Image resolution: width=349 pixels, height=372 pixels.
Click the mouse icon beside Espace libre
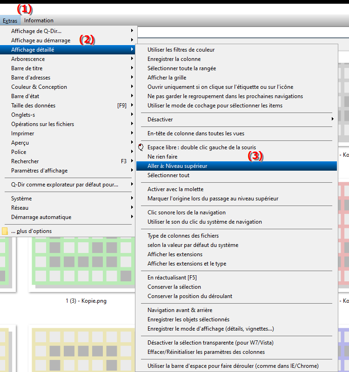tap(141, 147)
